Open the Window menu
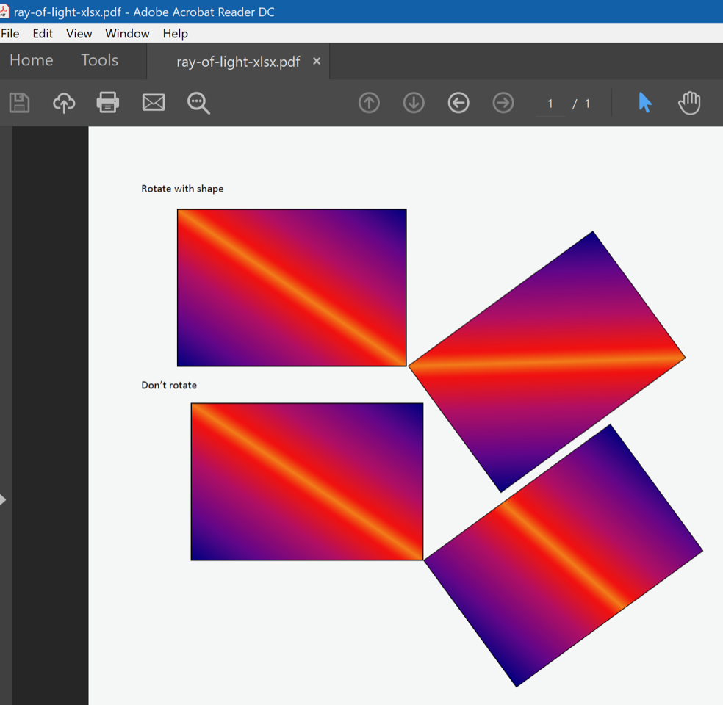The height and width of the screenshot is (705, 723). (127, 34)
